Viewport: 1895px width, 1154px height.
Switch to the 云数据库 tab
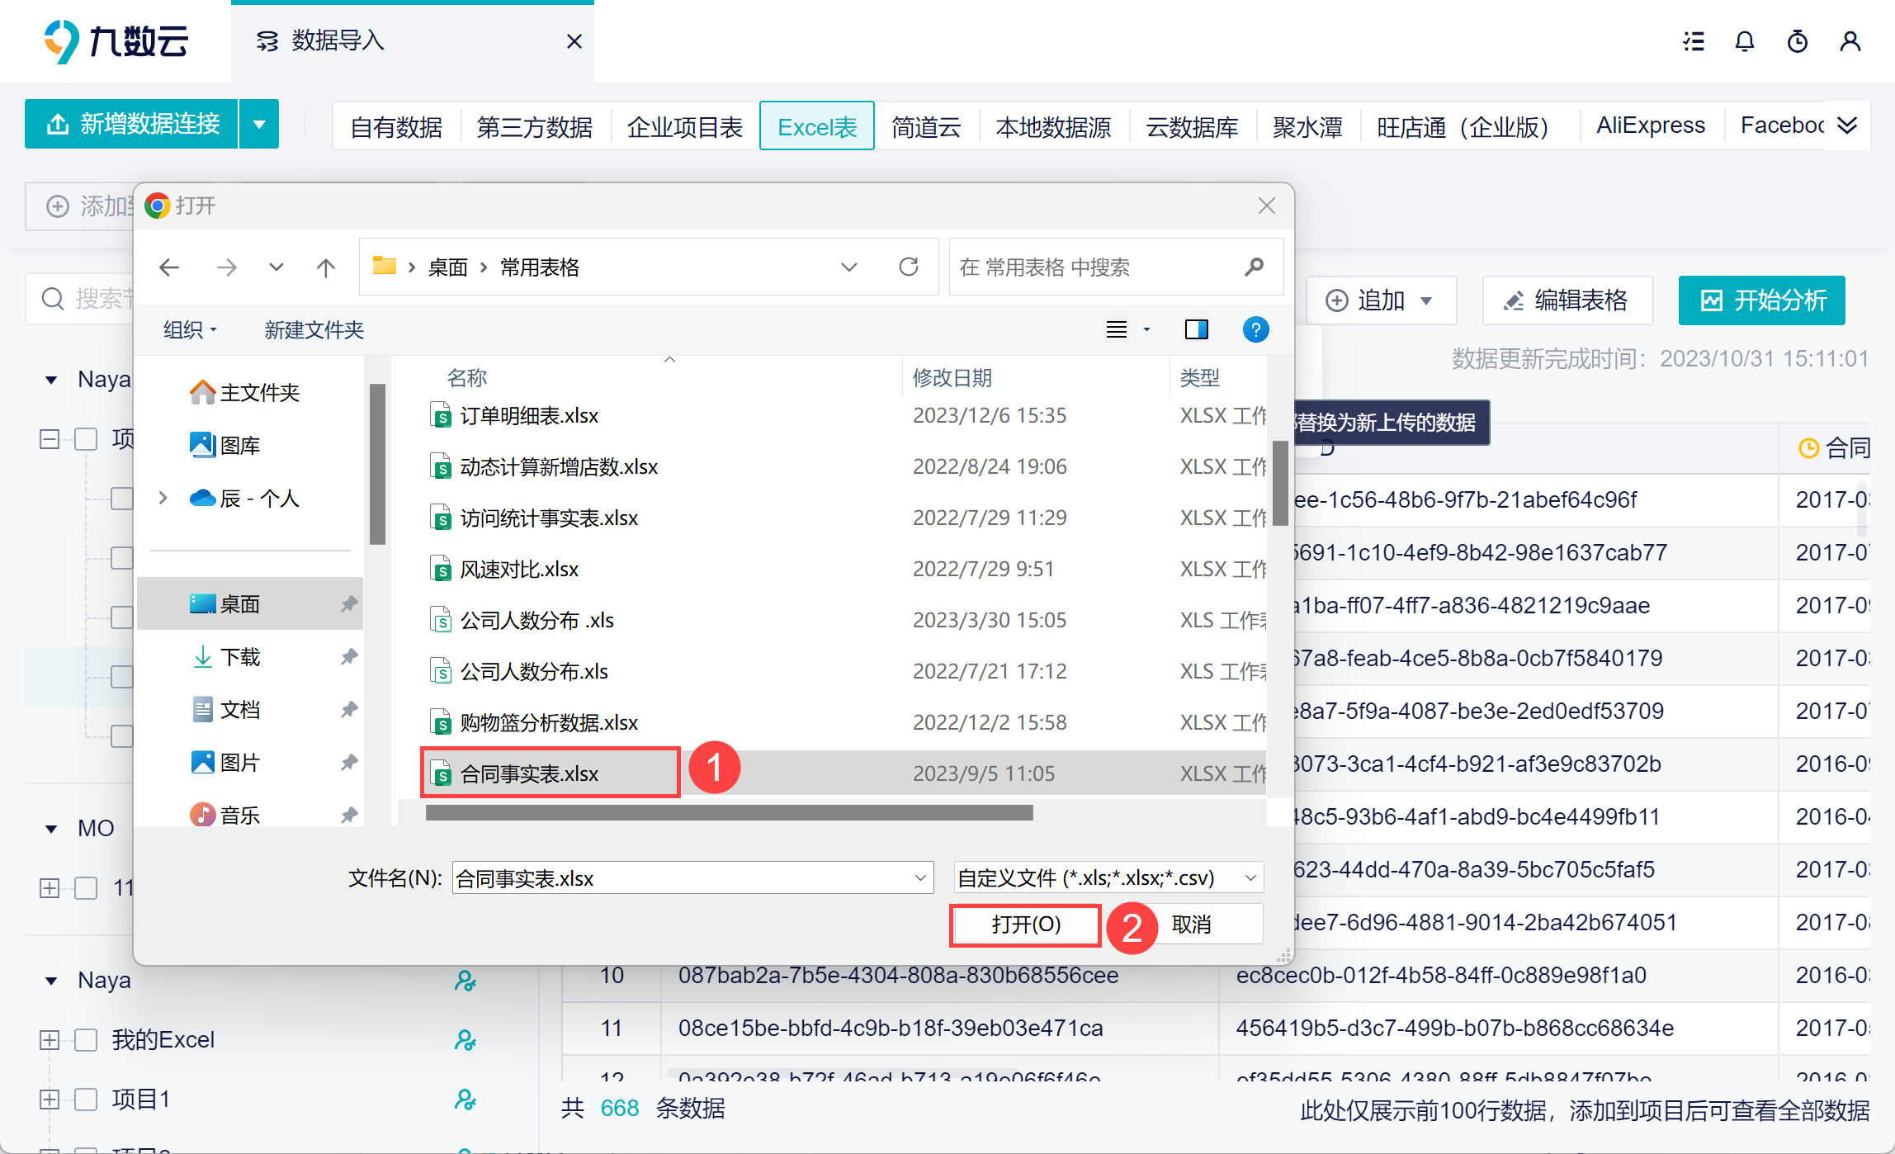1192,126
